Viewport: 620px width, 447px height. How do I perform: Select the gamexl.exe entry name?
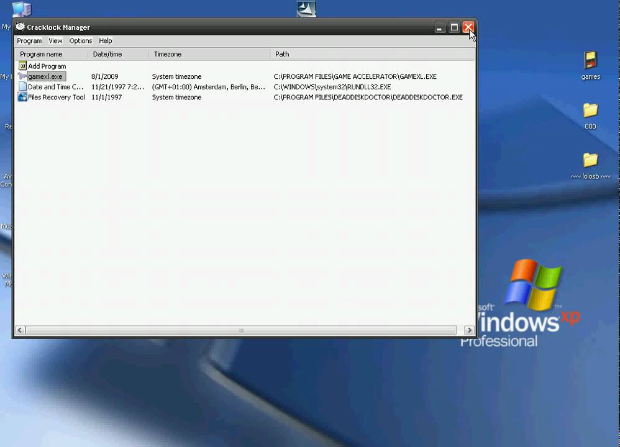coord(46,76)
